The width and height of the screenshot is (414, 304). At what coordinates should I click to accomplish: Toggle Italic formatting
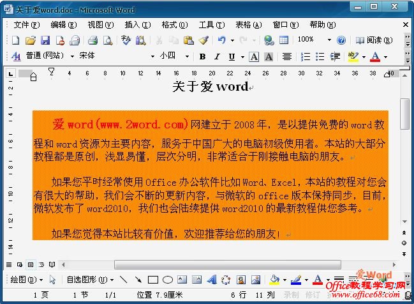(x=217, y=57)
